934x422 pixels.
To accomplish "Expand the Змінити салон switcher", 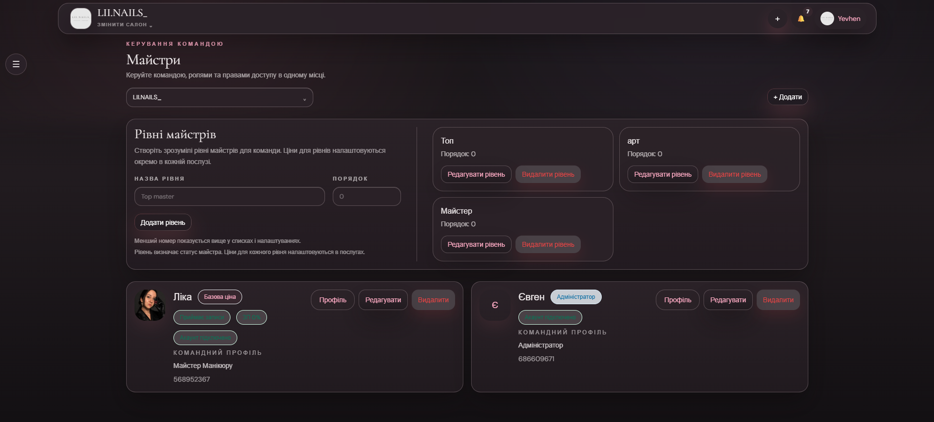I will [125, 25].
